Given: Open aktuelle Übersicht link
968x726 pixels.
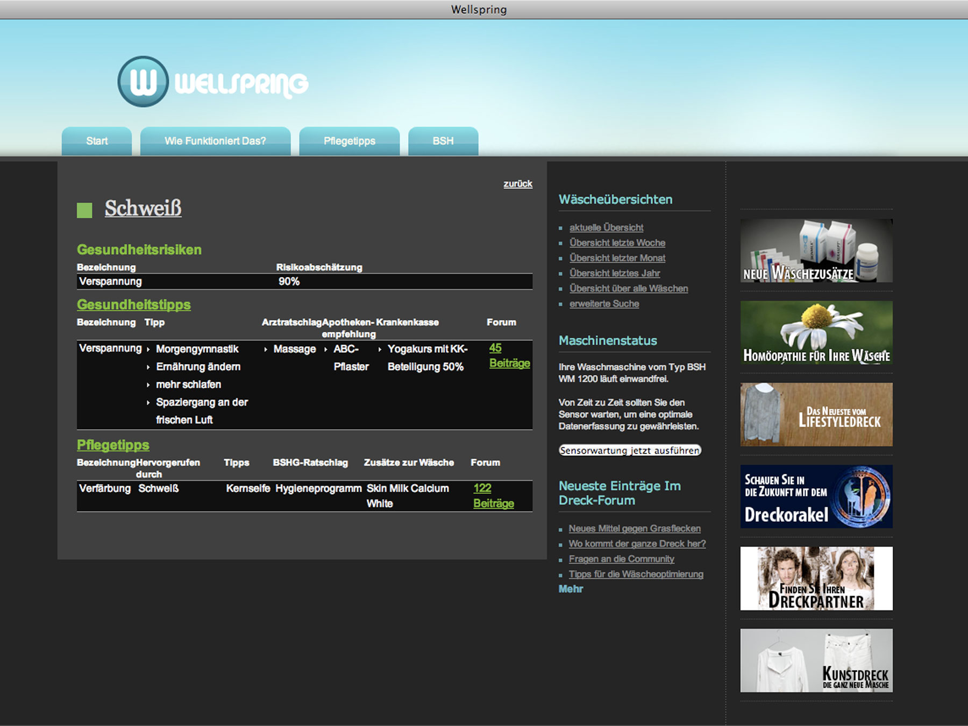Looking at the screenshot, I should coord(606,227).
